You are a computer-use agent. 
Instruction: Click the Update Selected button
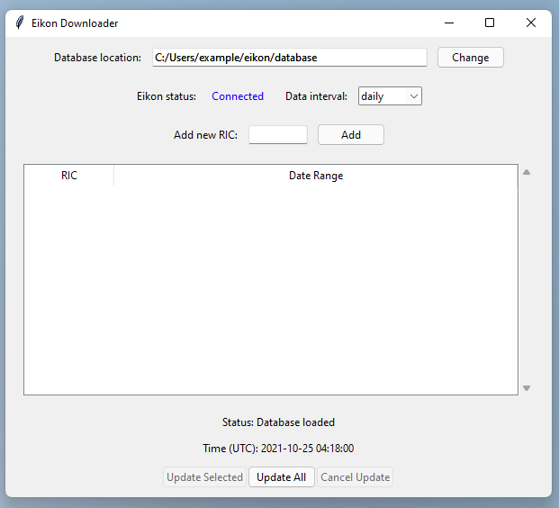click(x=204, y=477)
